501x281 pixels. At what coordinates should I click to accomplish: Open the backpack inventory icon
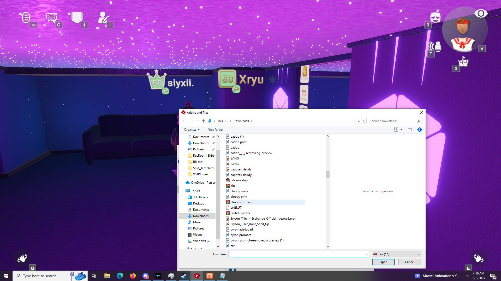(x=77, y=17)
